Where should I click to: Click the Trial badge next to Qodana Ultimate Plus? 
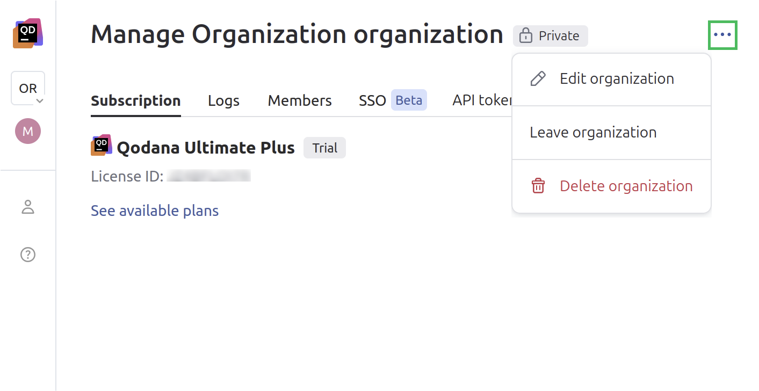coord(324,147)
